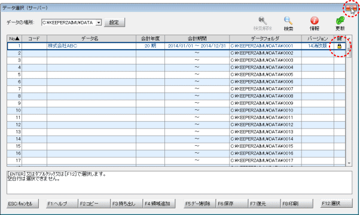This screenshot has height=215, width=360.
Task: Click the 14消改版 version cell
Action: (x=318, y=46)
